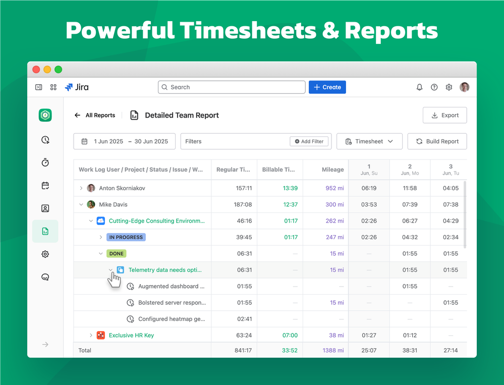Click the Augmented dashboard work log row

tap(172, 286)
